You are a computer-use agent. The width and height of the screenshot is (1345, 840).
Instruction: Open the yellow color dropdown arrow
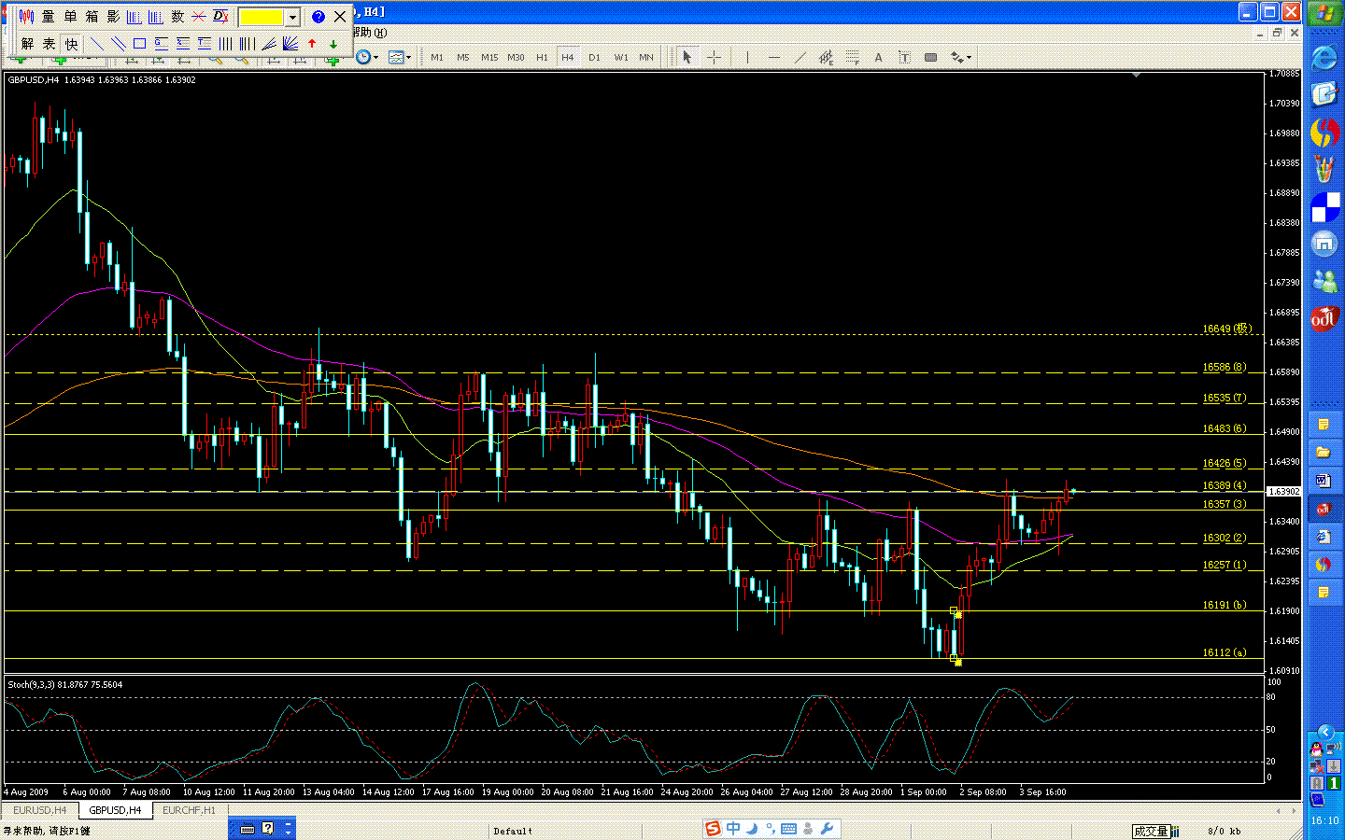[x=292, y=17]
